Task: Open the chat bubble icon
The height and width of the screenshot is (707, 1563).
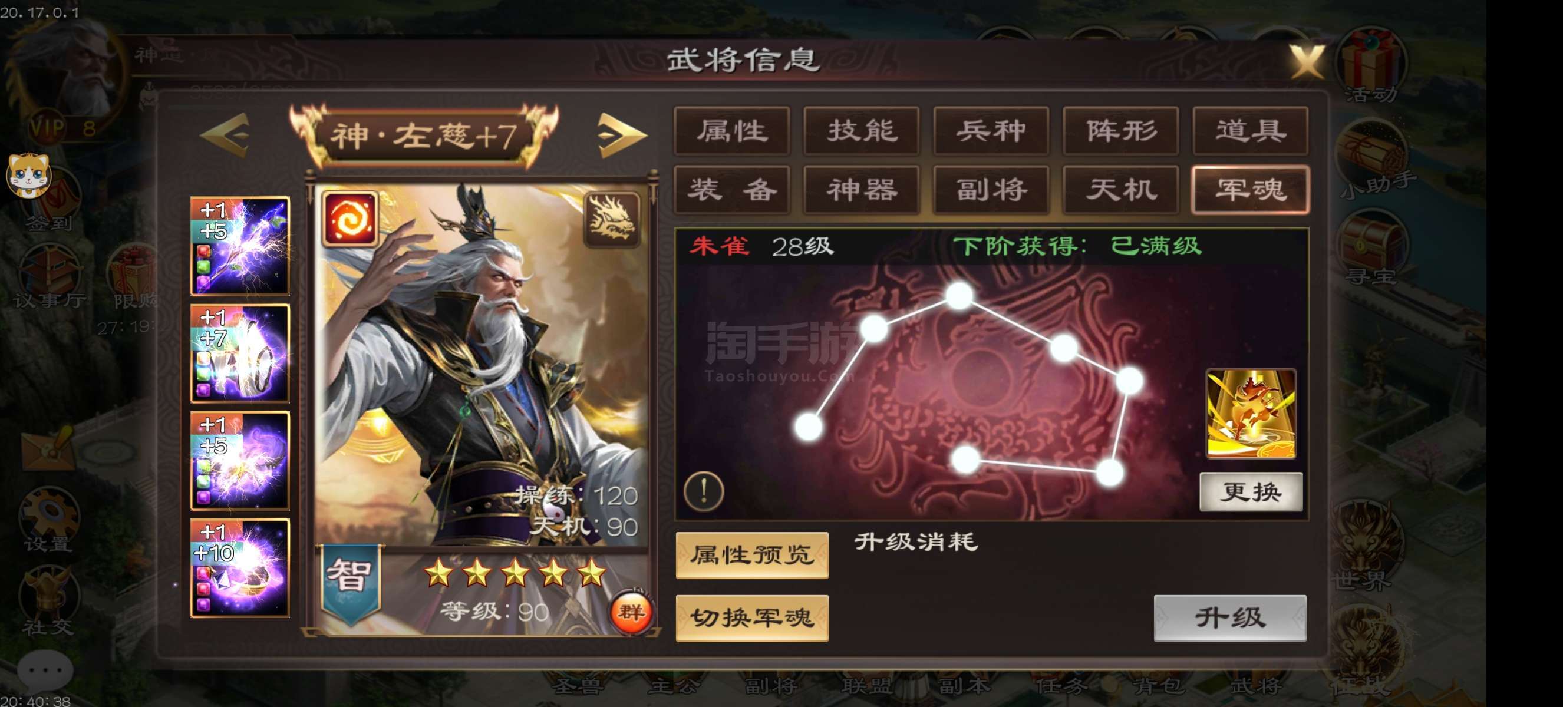Action: tap(45, 670)
